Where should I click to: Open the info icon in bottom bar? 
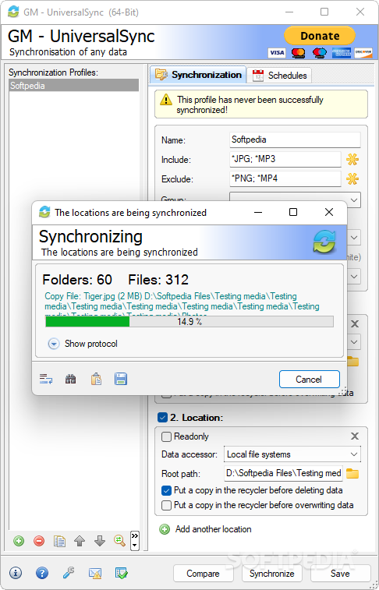(16, 573)
